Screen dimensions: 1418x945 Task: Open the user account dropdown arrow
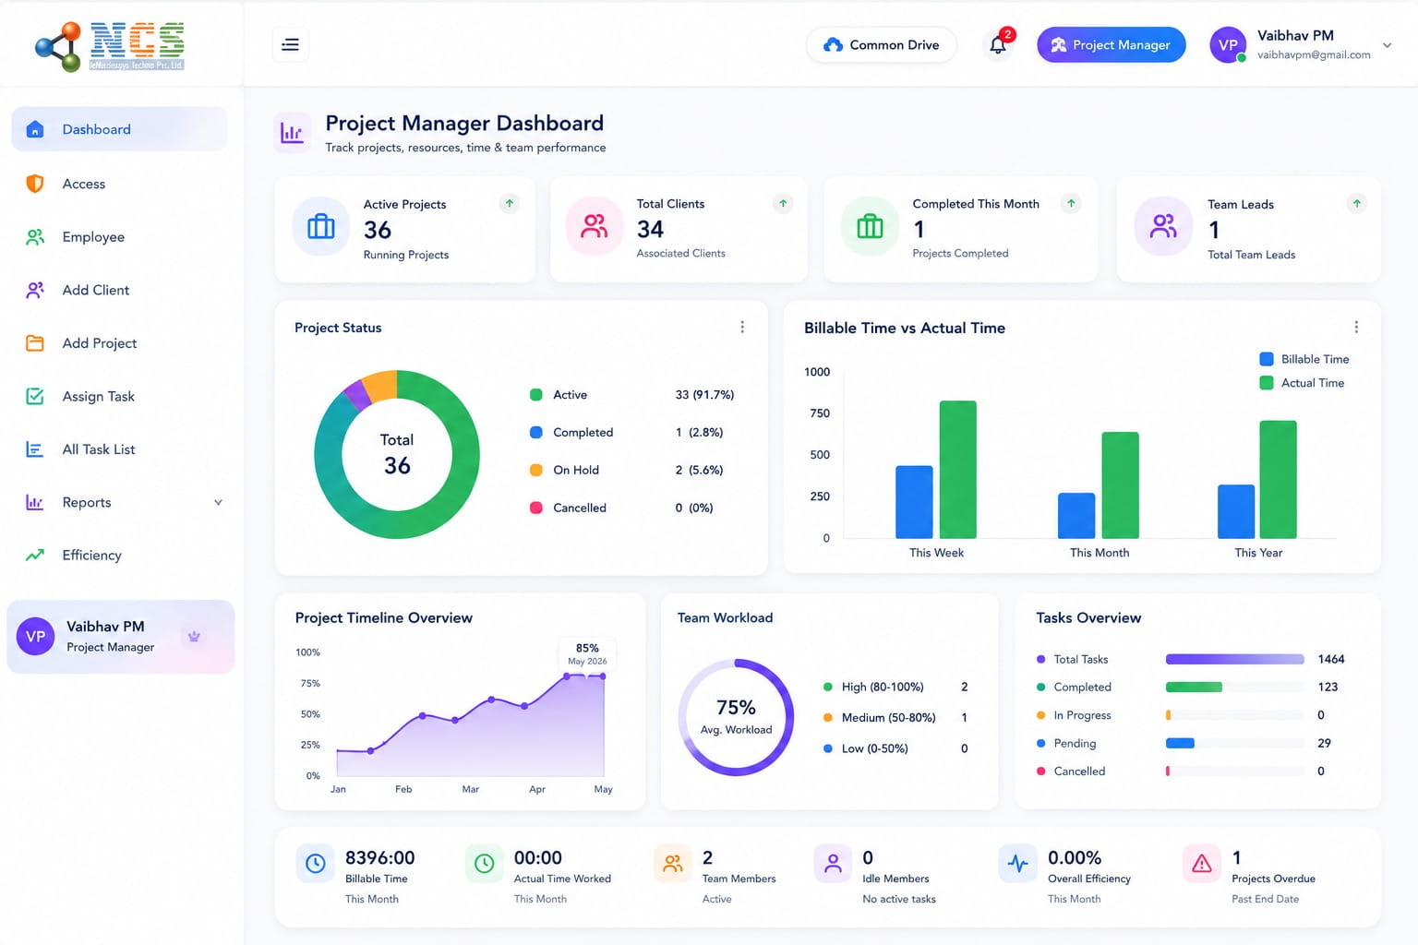[x=1387, y=44]
